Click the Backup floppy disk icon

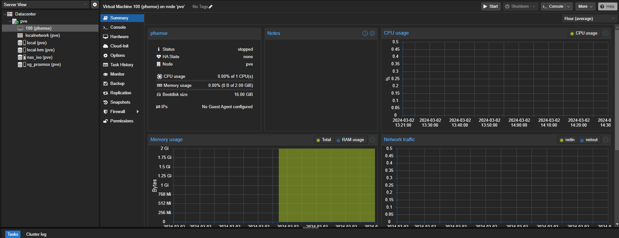pyautogui.click(x=106, y=84)
